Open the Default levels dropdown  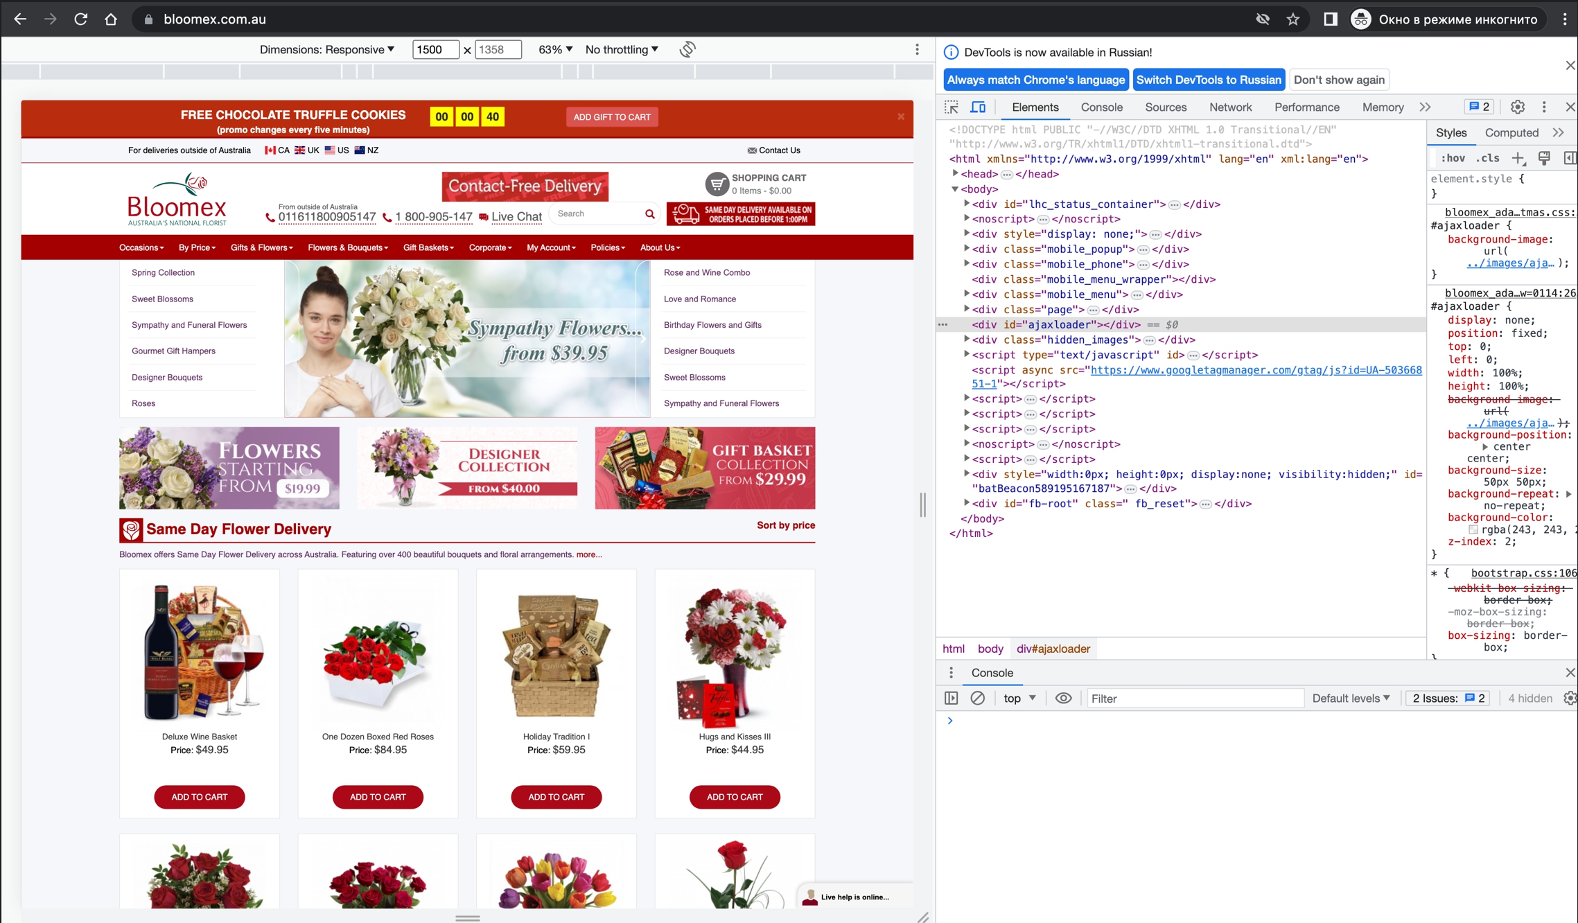(x=1351, y=698)
